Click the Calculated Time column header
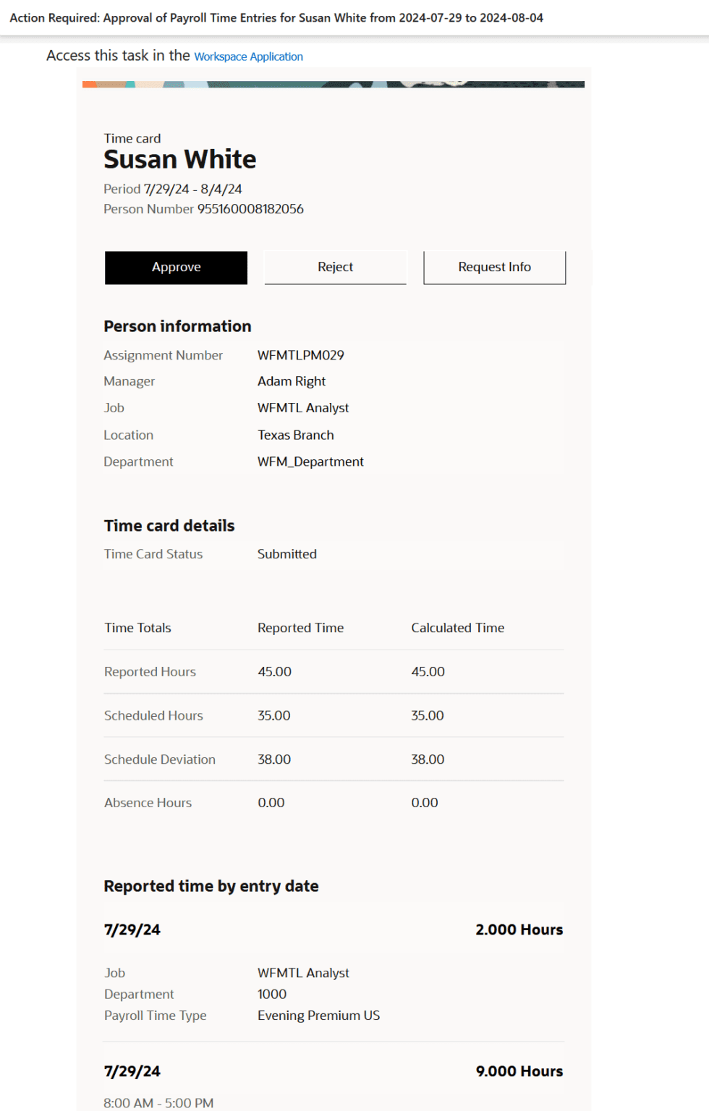709x1111 pixels. pyautogui.click(x=457, y=628)
